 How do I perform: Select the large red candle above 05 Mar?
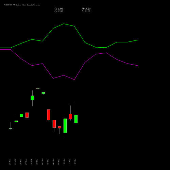[49, 115]
